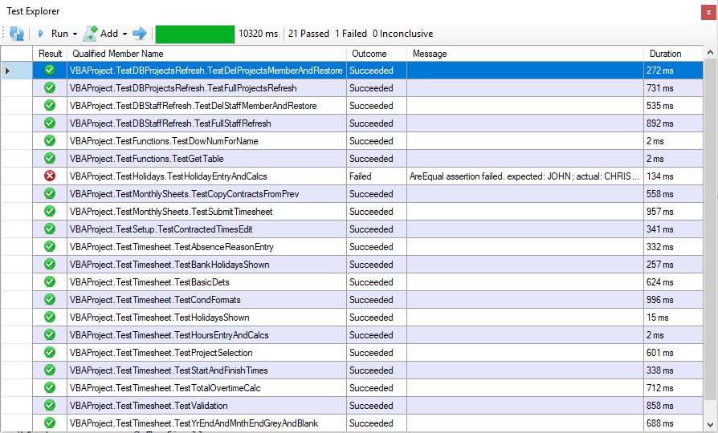The width and height of the screenshot is (718, 433).
Task: Click the green check icon for TestSubmitTimesheet
Action: tap(50, 211)
